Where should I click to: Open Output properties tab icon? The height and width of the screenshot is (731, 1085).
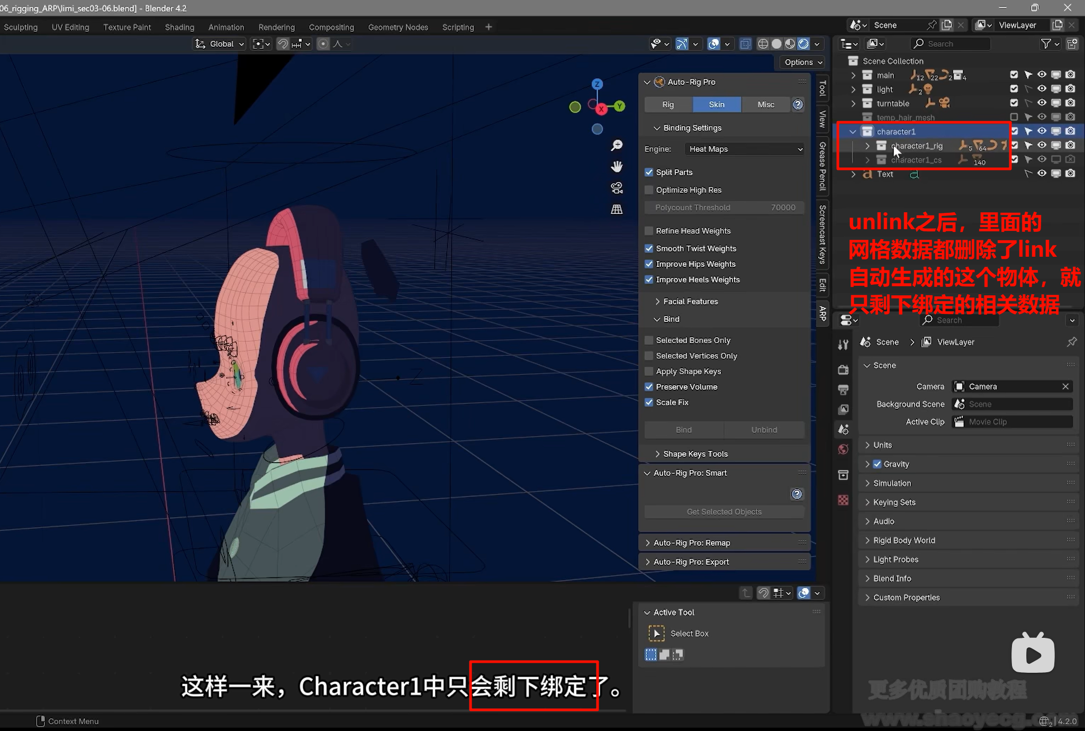point(843,390)
